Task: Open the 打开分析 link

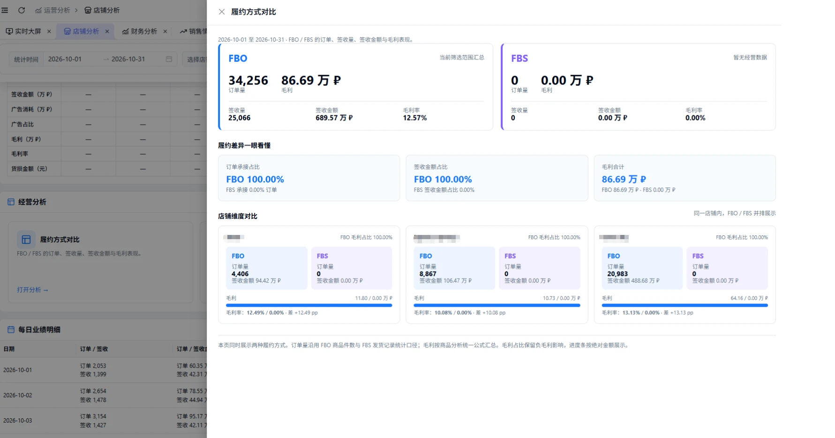Action: [x=33, y=290]
